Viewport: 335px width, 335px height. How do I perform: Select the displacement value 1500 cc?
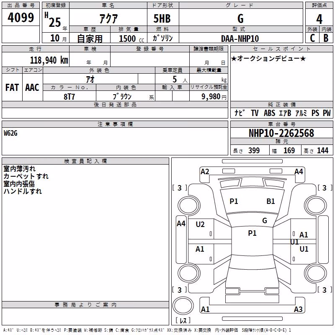(131, 39)
